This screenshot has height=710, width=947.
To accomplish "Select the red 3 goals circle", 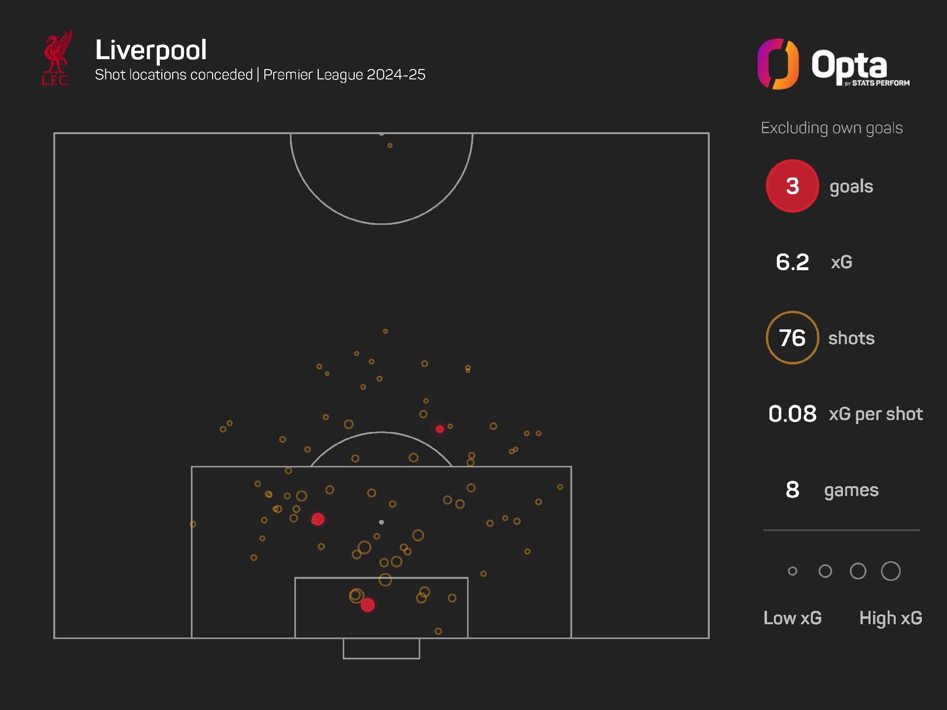I will point(792,186).
